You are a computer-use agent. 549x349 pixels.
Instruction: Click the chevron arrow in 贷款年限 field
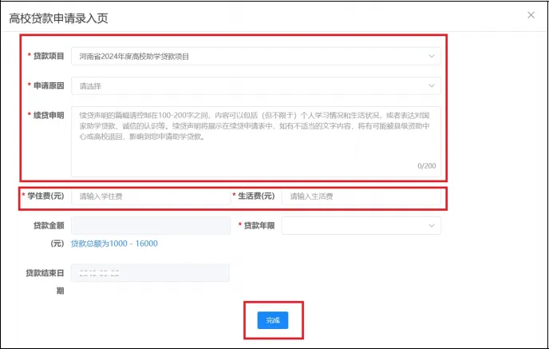coord(432,226)
